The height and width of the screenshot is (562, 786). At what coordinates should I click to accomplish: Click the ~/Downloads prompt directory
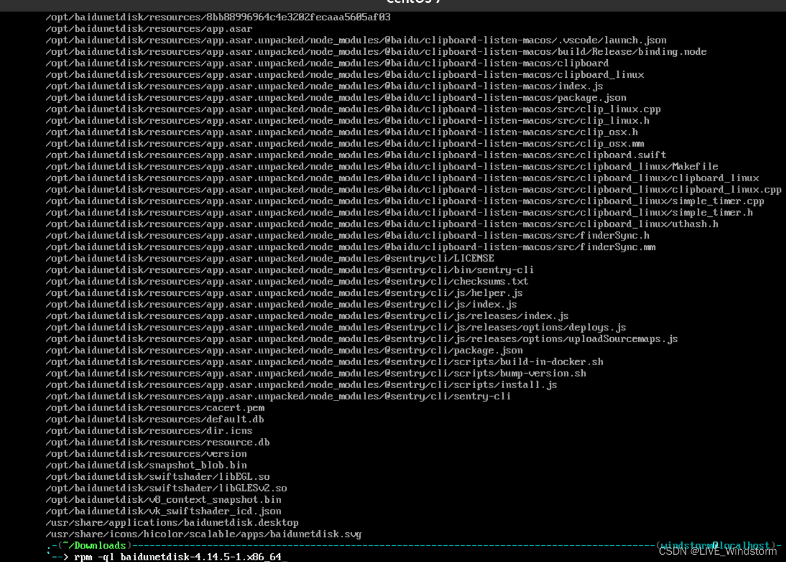click(x=95, y=545)
